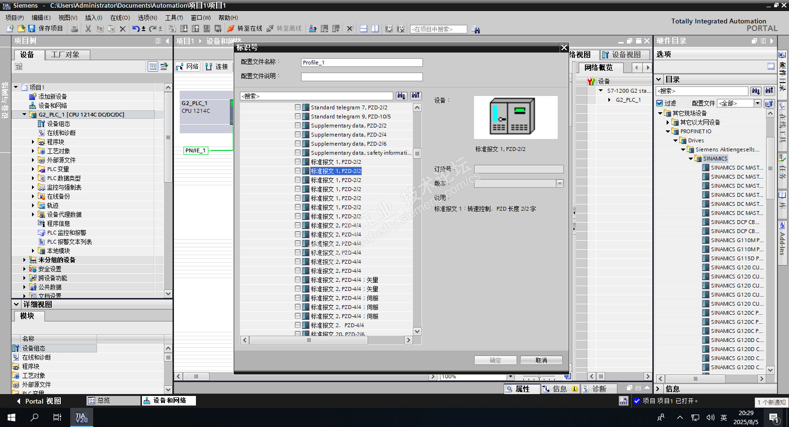Viewport: 789px width, 427px height.
Task: Click the accessible devices icon
Action: [x=313, y=29]
